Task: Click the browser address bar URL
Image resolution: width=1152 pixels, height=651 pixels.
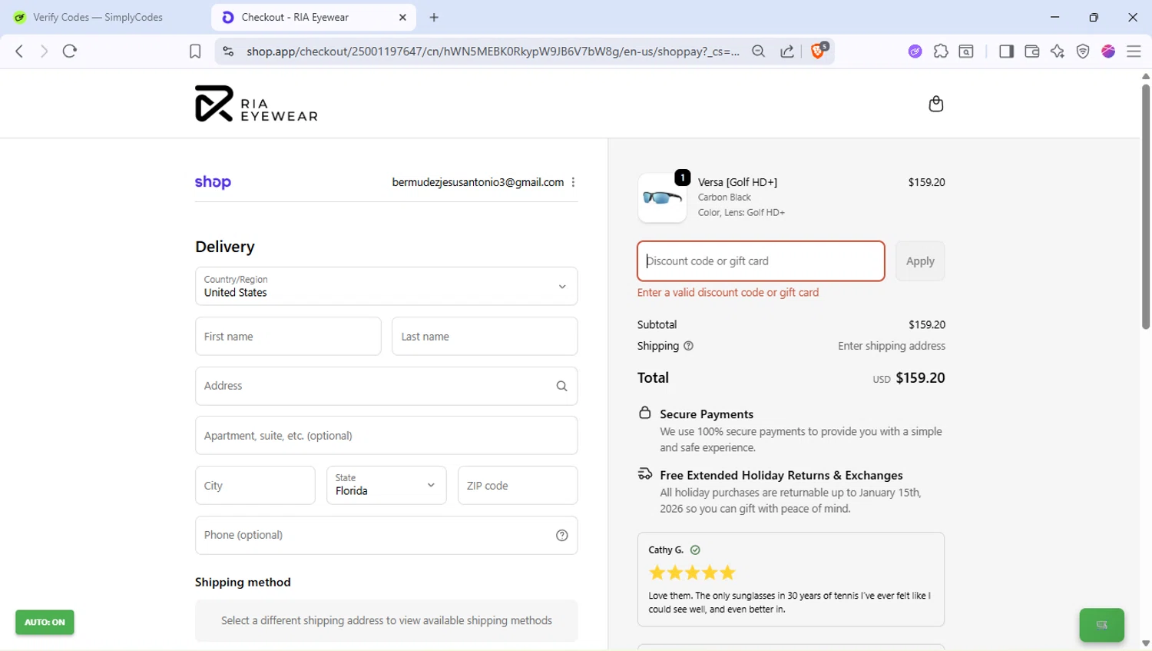Action: [493, 51]
